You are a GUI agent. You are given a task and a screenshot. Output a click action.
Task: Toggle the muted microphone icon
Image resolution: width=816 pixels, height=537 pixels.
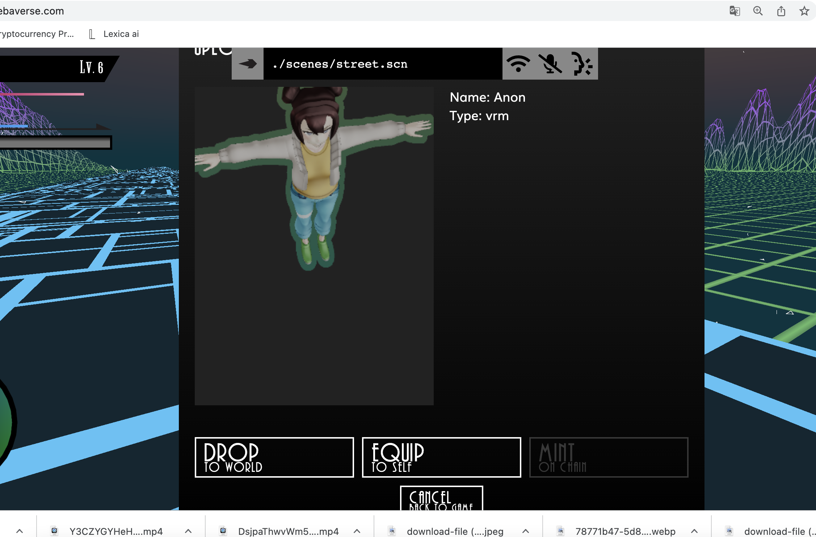(x=550, y=64)
